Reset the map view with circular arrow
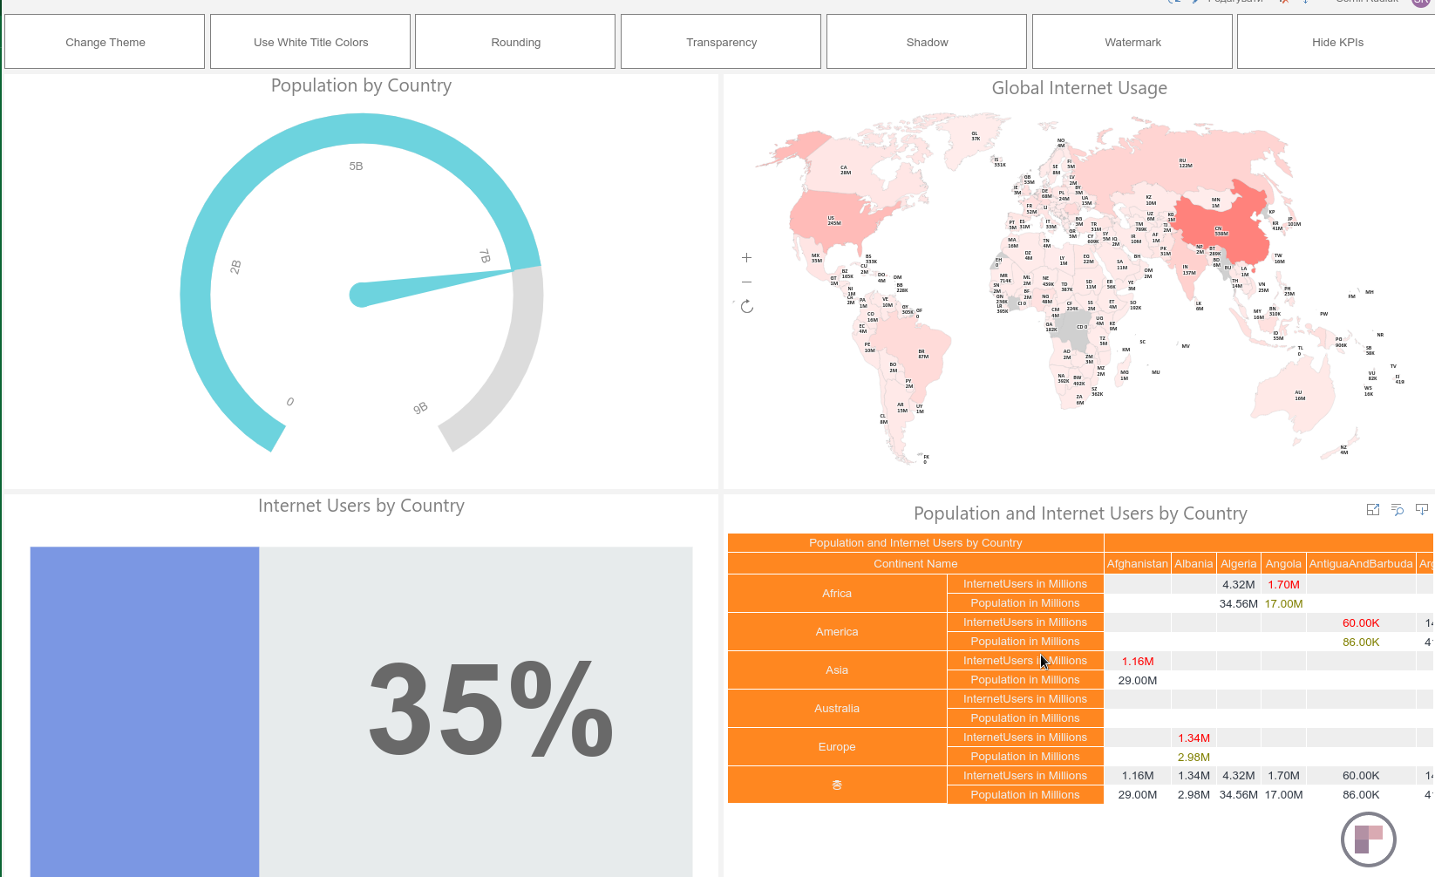Screen dimensions: 1435x877 (747, 307)
